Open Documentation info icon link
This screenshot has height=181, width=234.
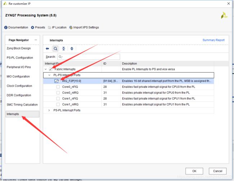coord(6,27)
